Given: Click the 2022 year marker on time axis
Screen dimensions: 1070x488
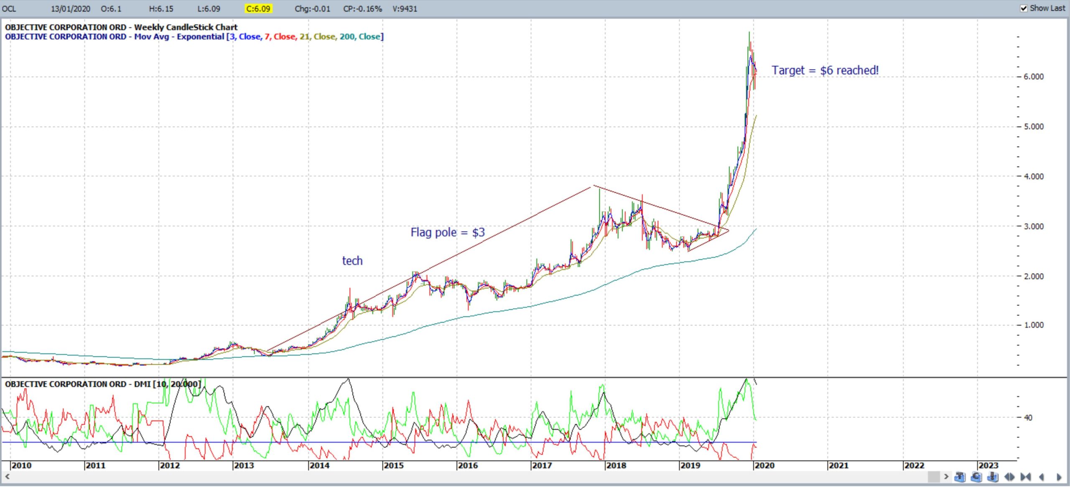Looking at the screenshot, I should coord(914,466).
